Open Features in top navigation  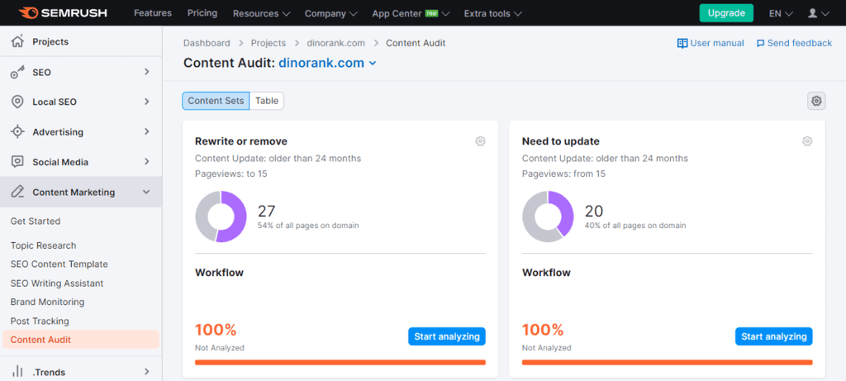tap(153, 13)
